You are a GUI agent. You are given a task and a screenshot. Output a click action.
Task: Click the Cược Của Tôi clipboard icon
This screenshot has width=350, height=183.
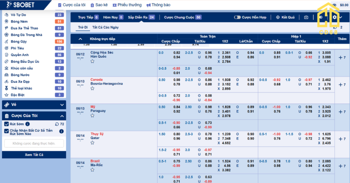point(7,116)
